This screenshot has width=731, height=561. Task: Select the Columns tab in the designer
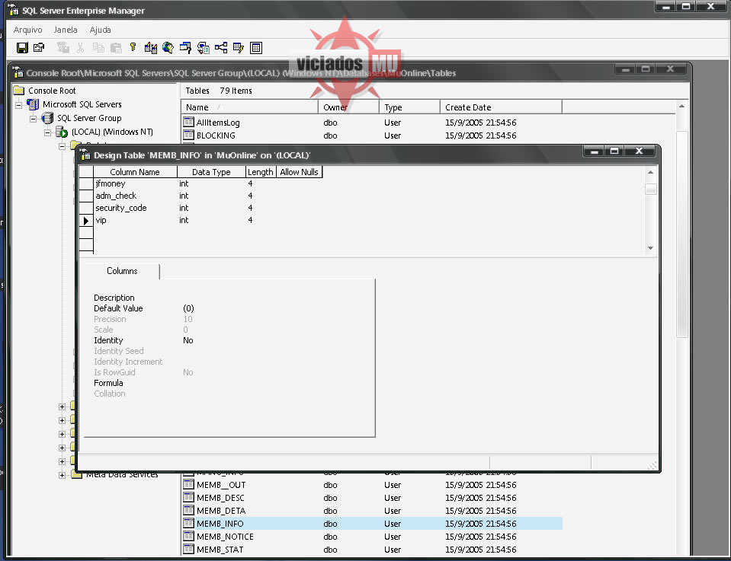point(122,271)
